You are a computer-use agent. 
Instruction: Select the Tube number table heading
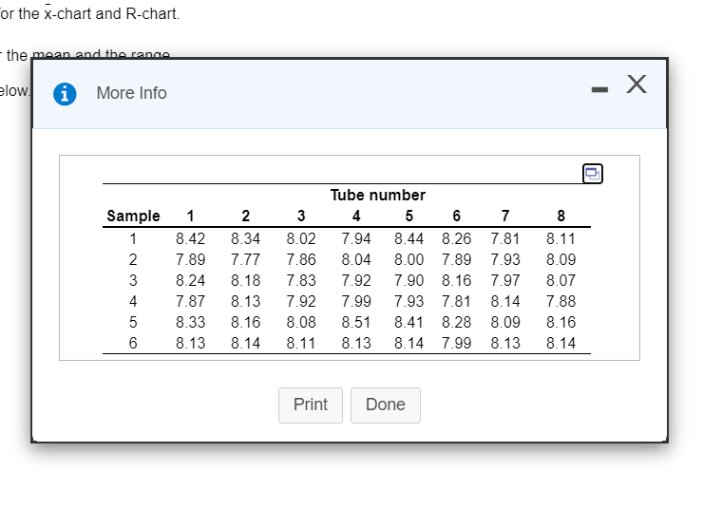click(x=377, y=195)
